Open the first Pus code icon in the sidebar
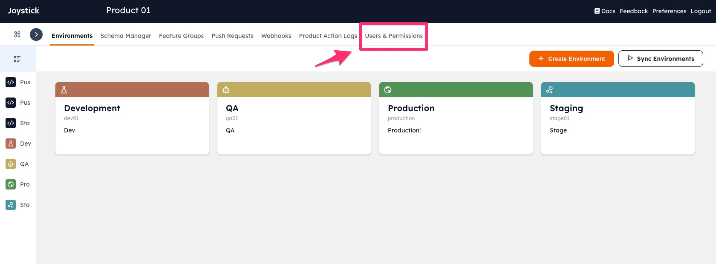The width and height of the screenshot is (716, 264). point(11,82)
